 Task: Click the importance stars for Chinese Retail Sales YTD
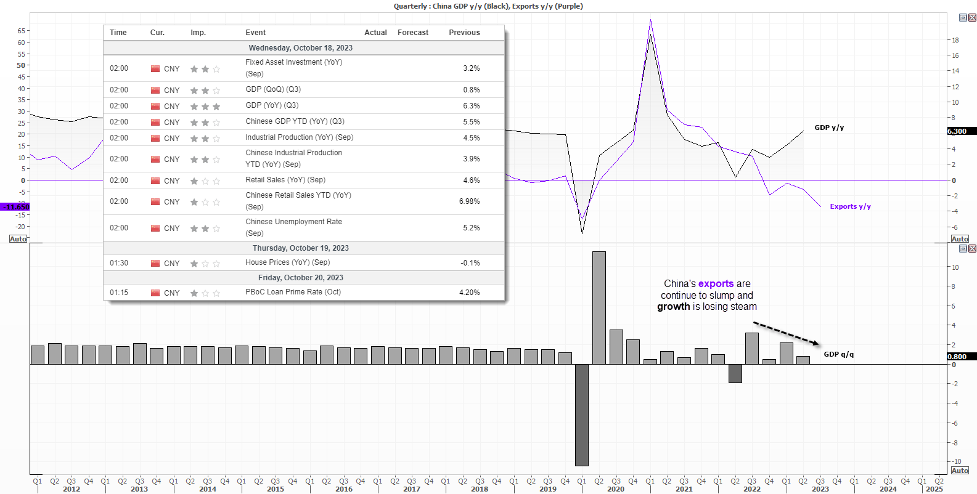(205, 202)
